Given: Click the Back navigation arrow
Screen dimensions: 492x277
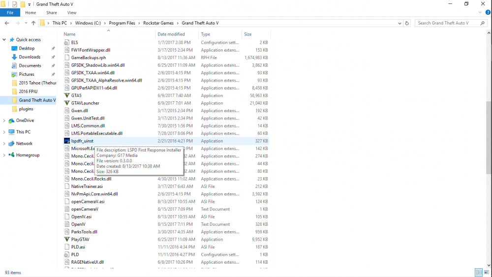Looking at the screenshot, I should point(7,23).
